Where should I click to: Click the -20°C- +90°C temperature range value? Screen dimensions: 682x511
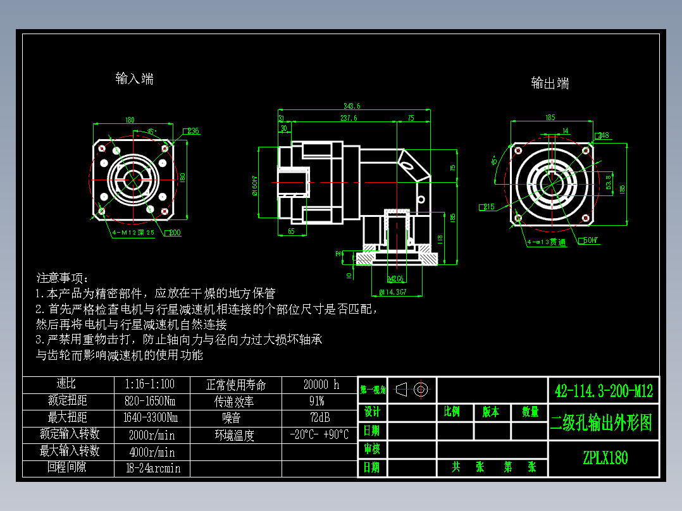[319, 434]
